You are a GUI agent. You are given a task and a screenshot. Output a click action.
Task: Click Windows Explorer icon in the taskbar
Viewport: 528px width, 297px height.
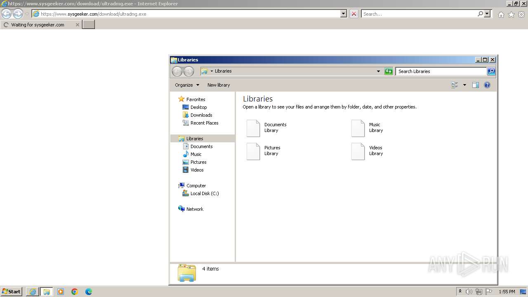pos(47,292)
